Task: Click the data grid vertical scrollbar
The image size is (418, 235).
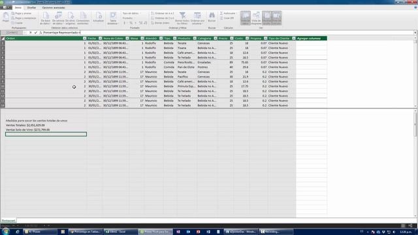Action: tap(415, 72)
